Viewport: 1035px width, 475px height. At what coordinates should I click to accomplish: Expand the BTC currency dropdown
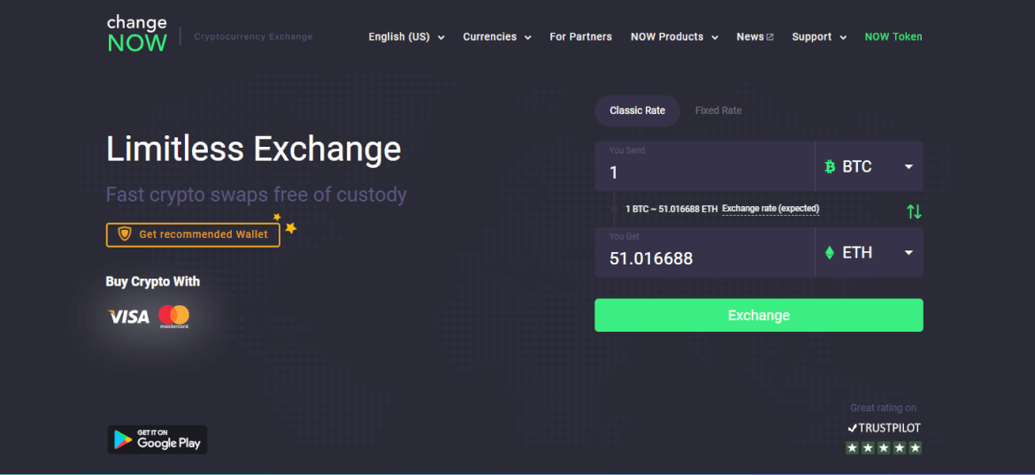908,167
